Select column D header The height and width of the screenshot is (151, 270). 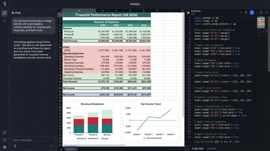(x=130, y=10)
